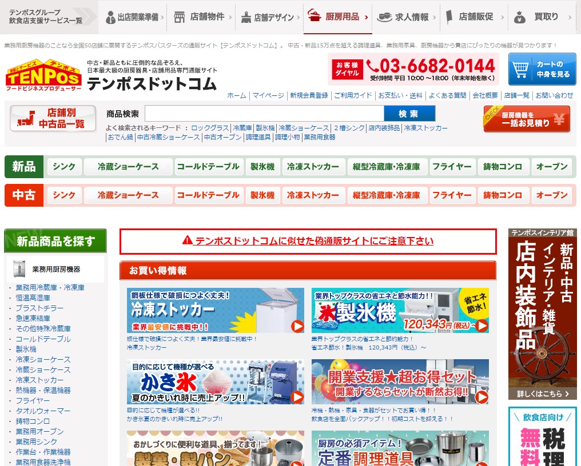Open the 出店開業準備 service tab
This screenshot has height=466, width=581.
tap(133, 17)
